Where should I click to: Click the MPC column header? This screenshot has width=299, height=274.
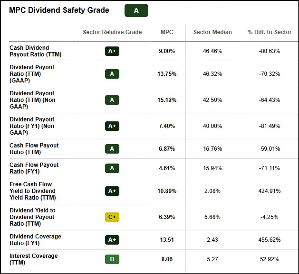(167, 32)
